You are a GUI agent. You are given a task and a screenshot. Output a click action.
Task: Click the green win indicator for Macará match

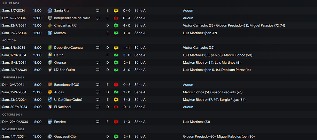click(x=116, y=33)
